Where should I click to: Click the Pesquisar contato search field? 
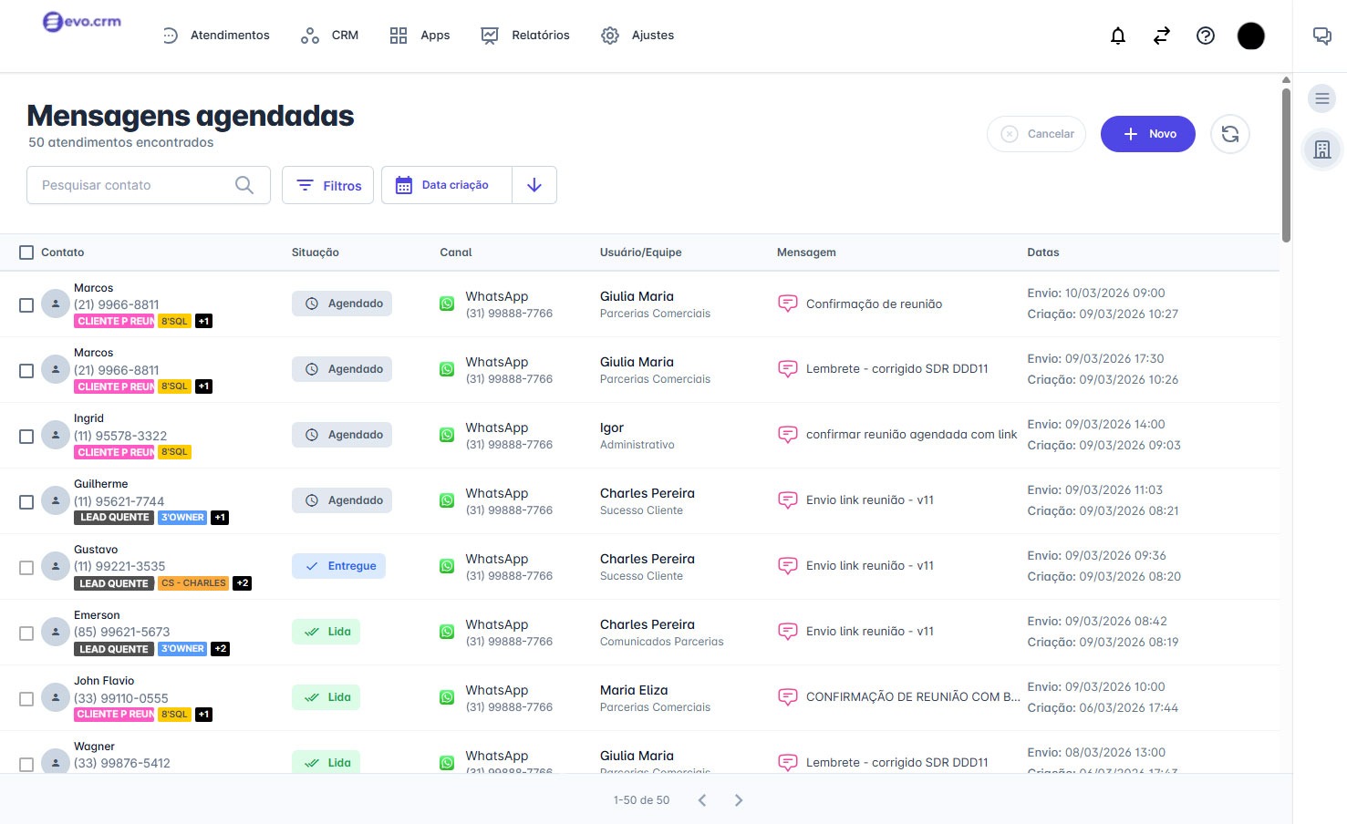pos(149,185)
